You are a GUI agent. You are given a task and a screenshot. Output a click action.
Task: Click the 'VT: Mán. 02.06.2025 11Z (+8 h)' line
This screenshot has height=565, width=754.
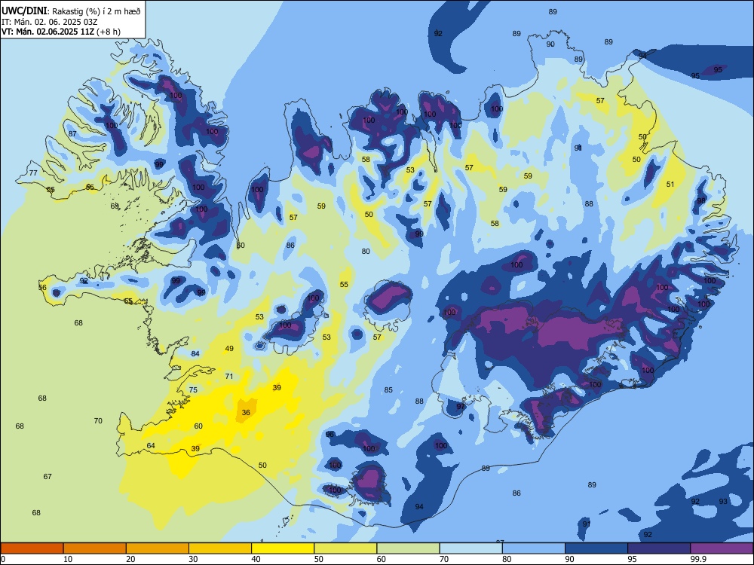(61, 32)
